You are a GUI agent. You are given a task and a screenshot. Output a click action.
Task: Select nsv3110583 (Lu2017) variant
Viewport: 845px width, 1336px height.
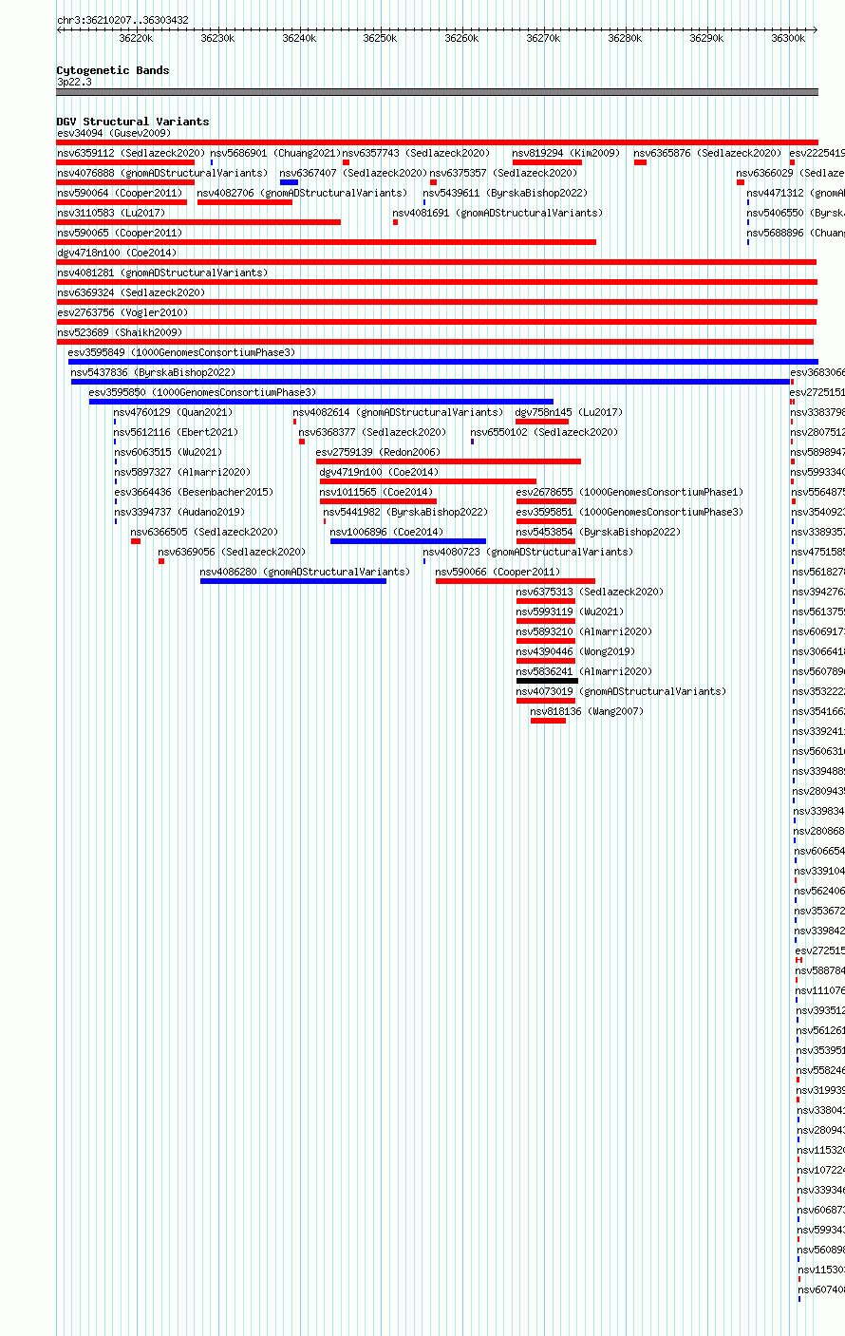111,213
